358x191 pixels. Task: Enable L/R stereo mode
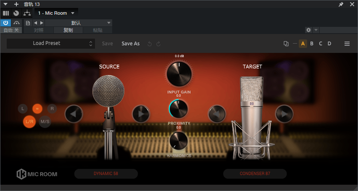point(29,122)
